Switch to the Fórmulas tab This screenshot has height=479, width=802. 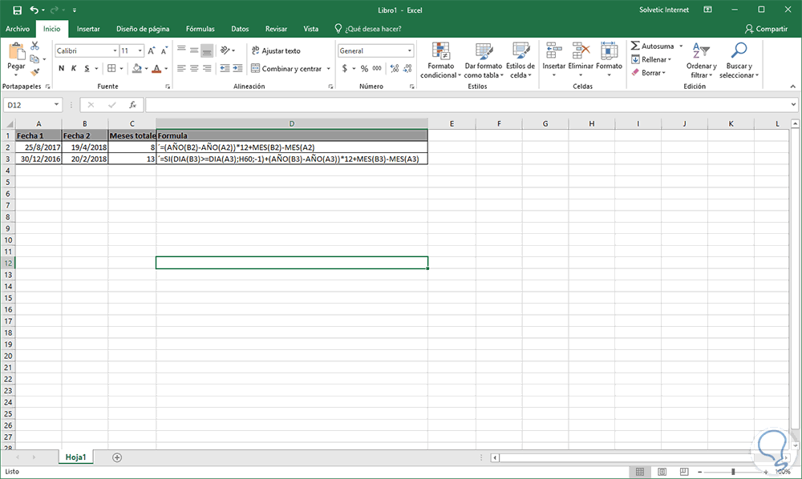200,29
